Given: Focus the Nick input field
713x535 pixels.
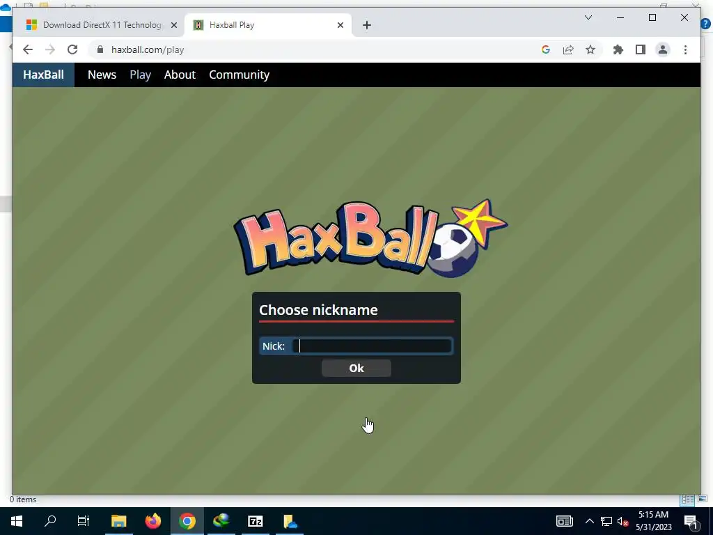Looking at the screenshot, I should tap(373, 346).
